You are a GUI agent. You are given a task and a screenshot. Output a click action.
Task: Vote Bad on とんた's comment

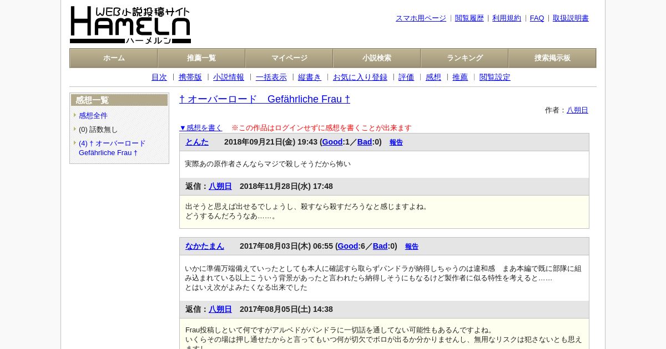click(x=365, y=142)
